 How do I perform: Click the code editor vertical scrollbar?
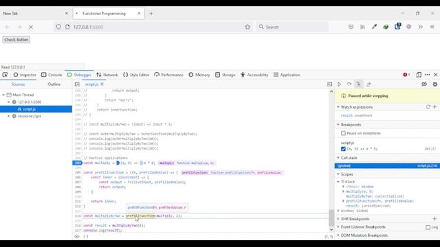pyautogui.click(x=331, y=218)
